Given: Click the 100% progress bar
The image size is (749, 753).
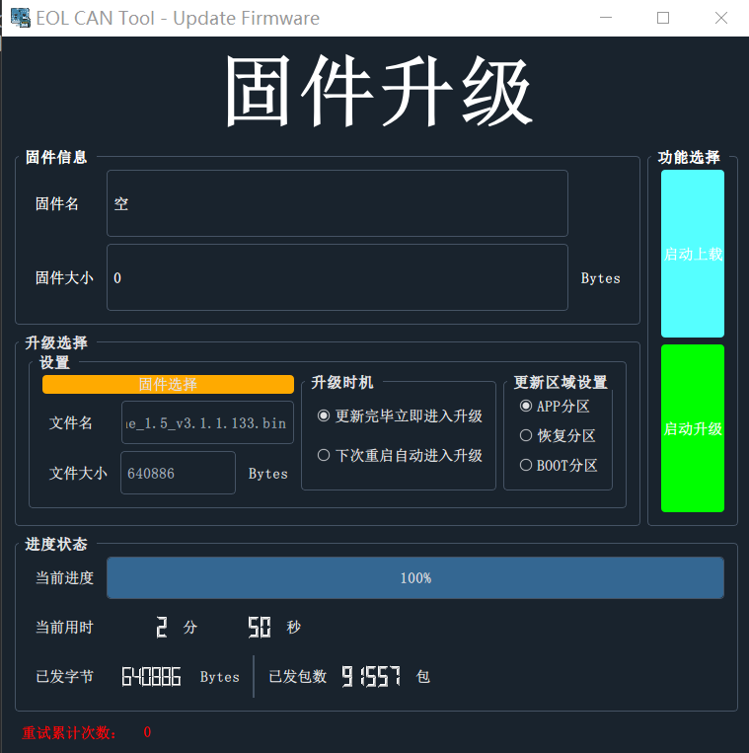Looking at the screenshot, I should point(415,577).
